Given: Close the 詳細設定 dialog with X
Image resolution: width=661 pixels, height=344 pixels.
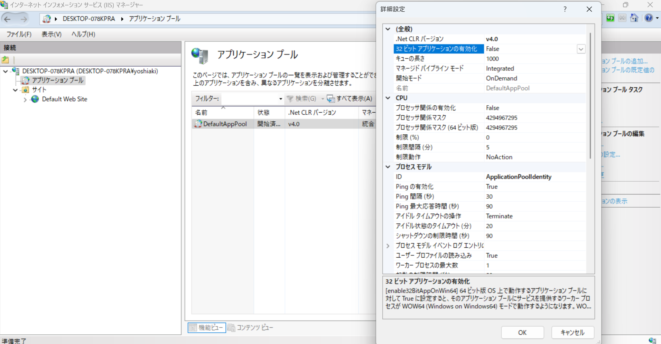Looking at the screenshot, I should pyautogui.click(x=589, y=9).
